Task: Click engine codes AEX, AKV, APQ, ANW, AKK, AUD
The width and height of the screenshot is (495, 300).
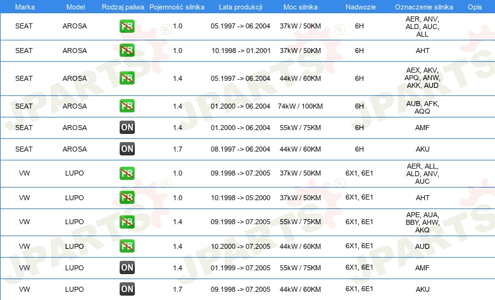Action: click(x=422, y=78)
